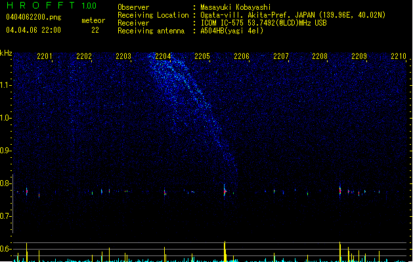Image resolution: width=413 pixels, height=262 pixels.
Task: Click the 2209 time marker
Action: [359, 56]
